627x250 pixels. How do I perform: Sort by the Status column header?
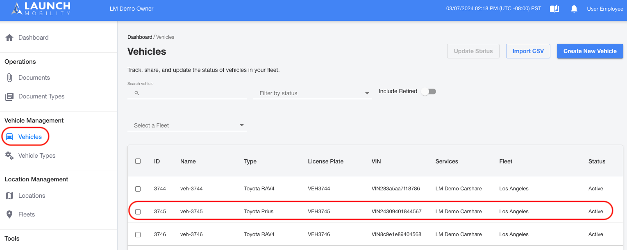click(597, 161)
